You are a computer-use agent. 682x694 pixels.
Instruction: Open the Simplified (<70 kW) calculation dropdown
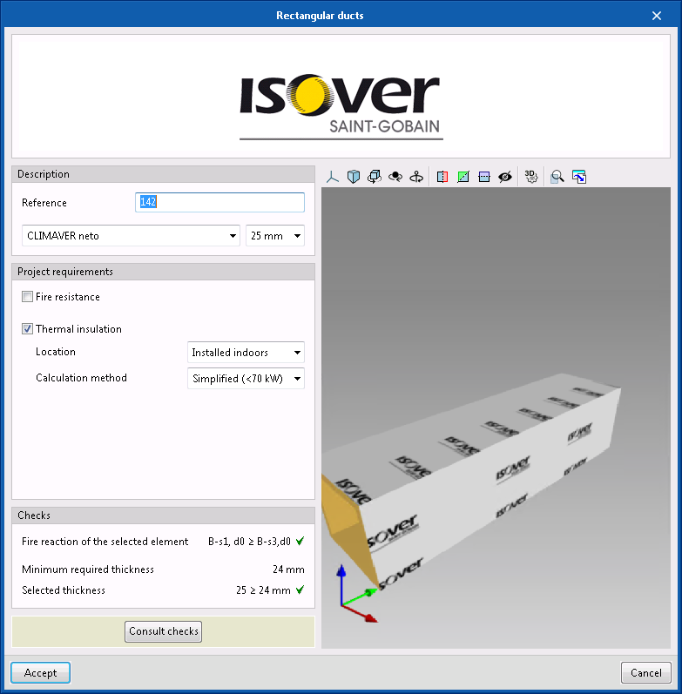click(246, 379)
